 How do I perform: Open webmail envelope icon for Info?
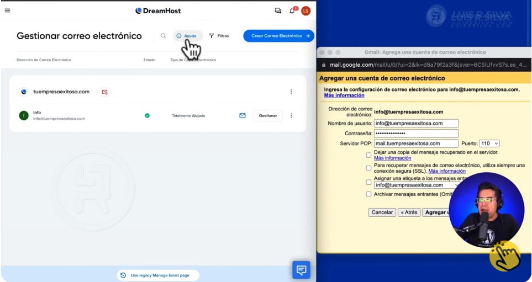[x=243, y=115]
